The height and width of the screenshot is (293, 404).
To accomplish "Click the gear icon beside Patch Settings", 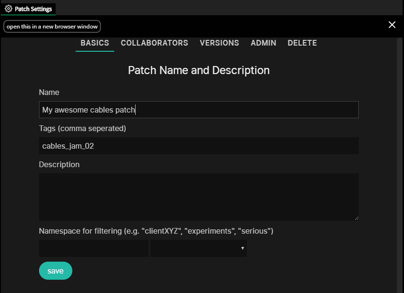I will pos(9,9).
